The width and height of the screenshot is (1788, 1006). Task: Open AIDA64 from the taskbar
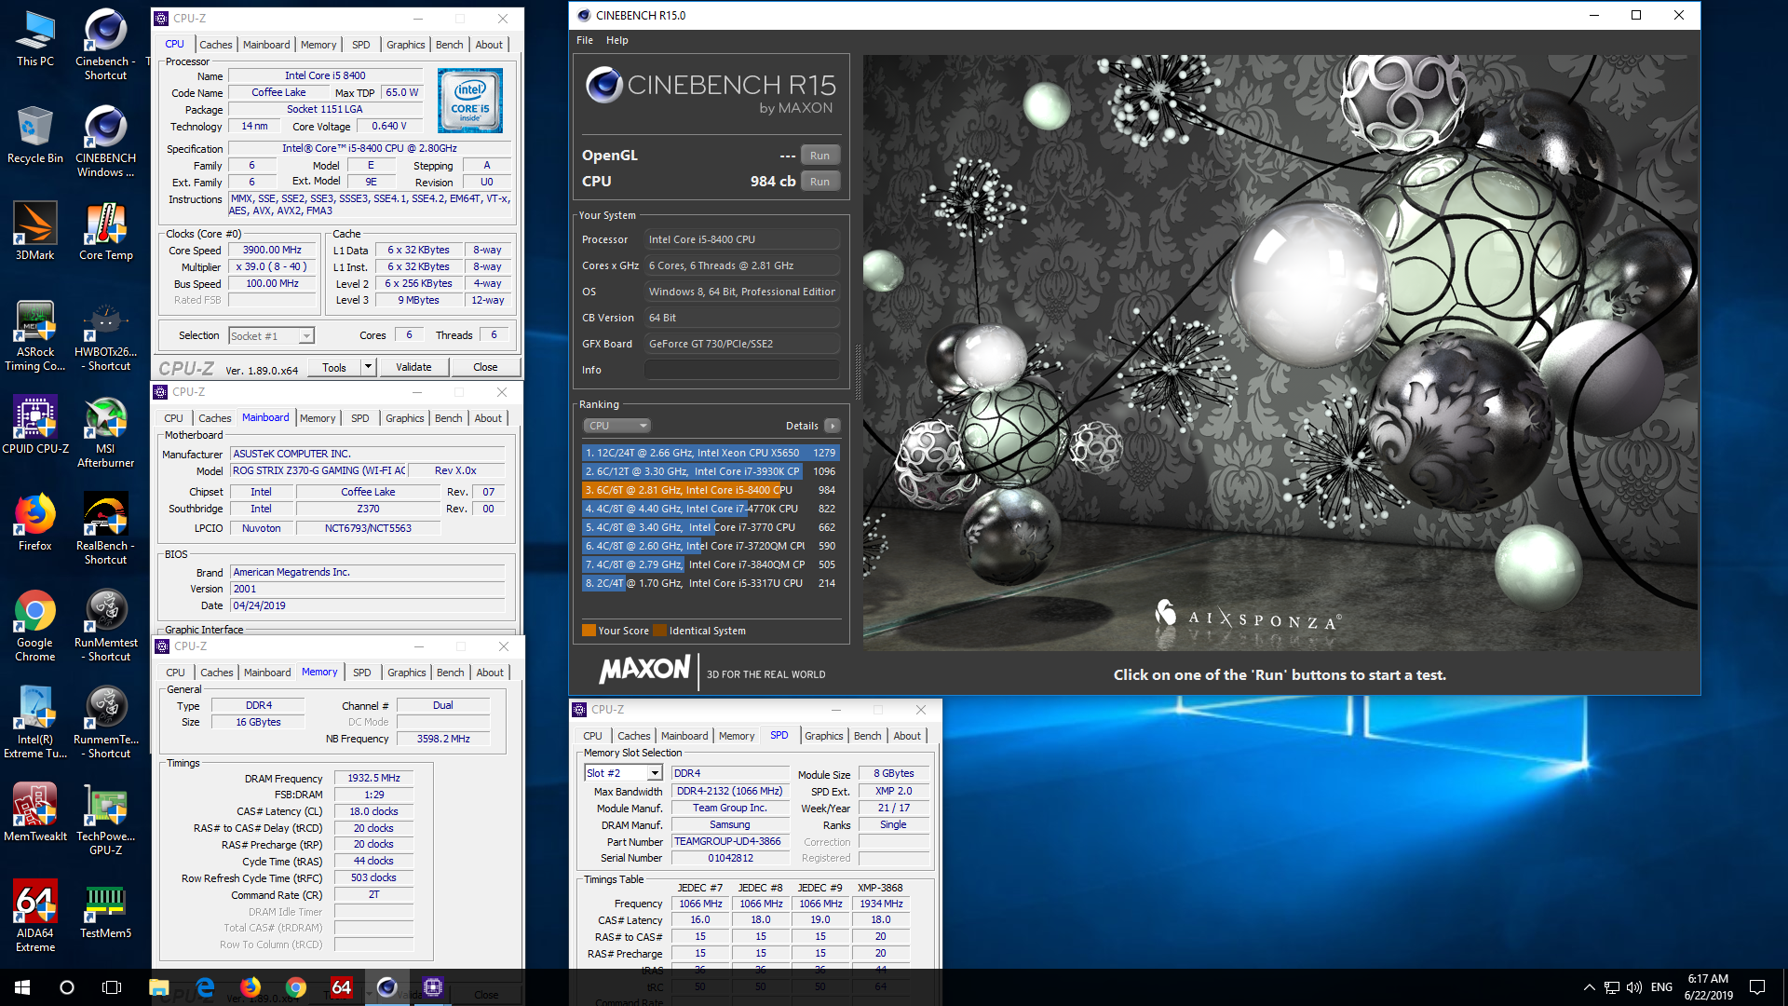(x=342, y=987)
